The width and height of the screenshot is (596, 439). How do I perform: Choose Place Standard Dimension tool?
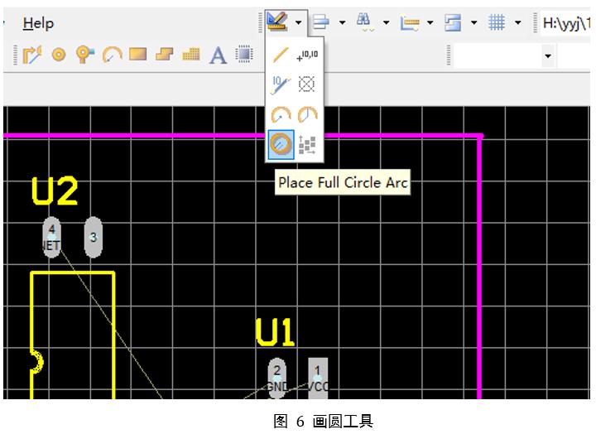pos(281,84)
